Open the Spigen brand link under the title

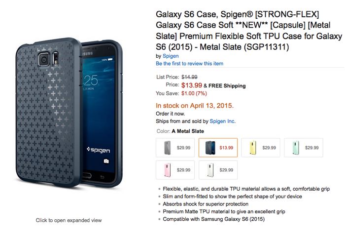point(171,56)
